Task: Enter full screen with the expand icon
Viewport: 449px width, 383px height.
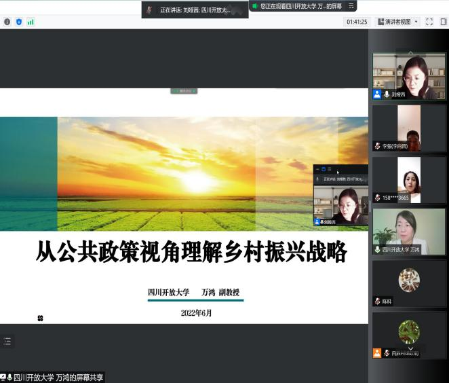Action: click(x=429, y=22)
